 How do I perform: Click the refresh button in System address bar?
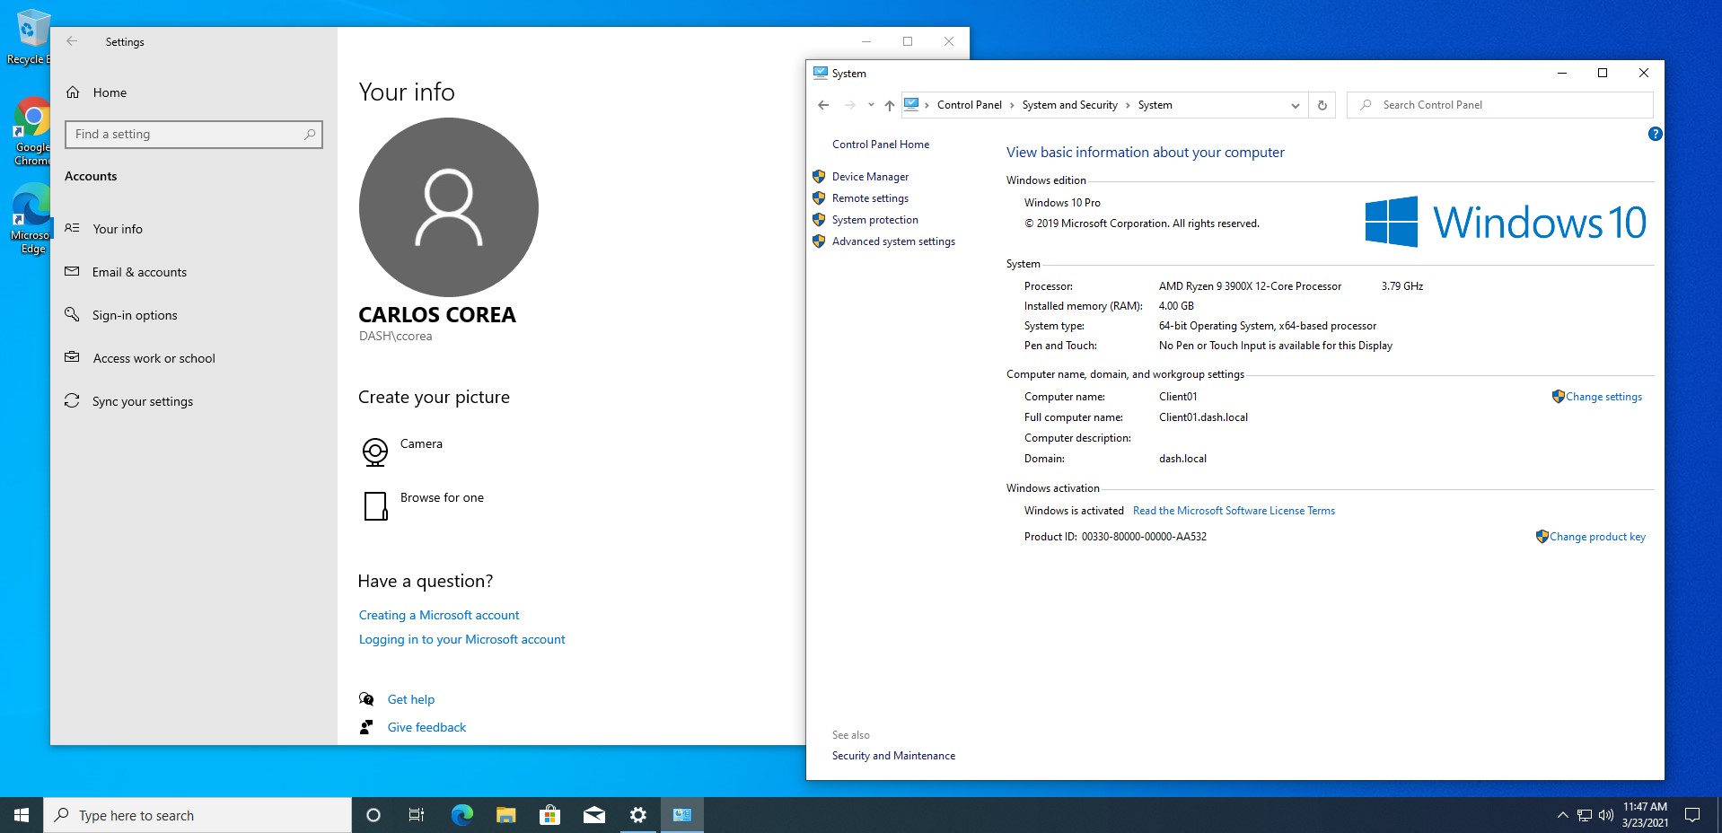[x=1322, y=105]
